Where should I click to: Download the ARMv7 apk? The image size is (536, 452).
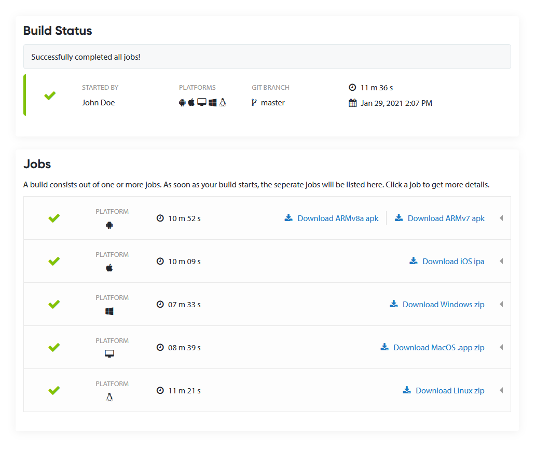[439, 218]
